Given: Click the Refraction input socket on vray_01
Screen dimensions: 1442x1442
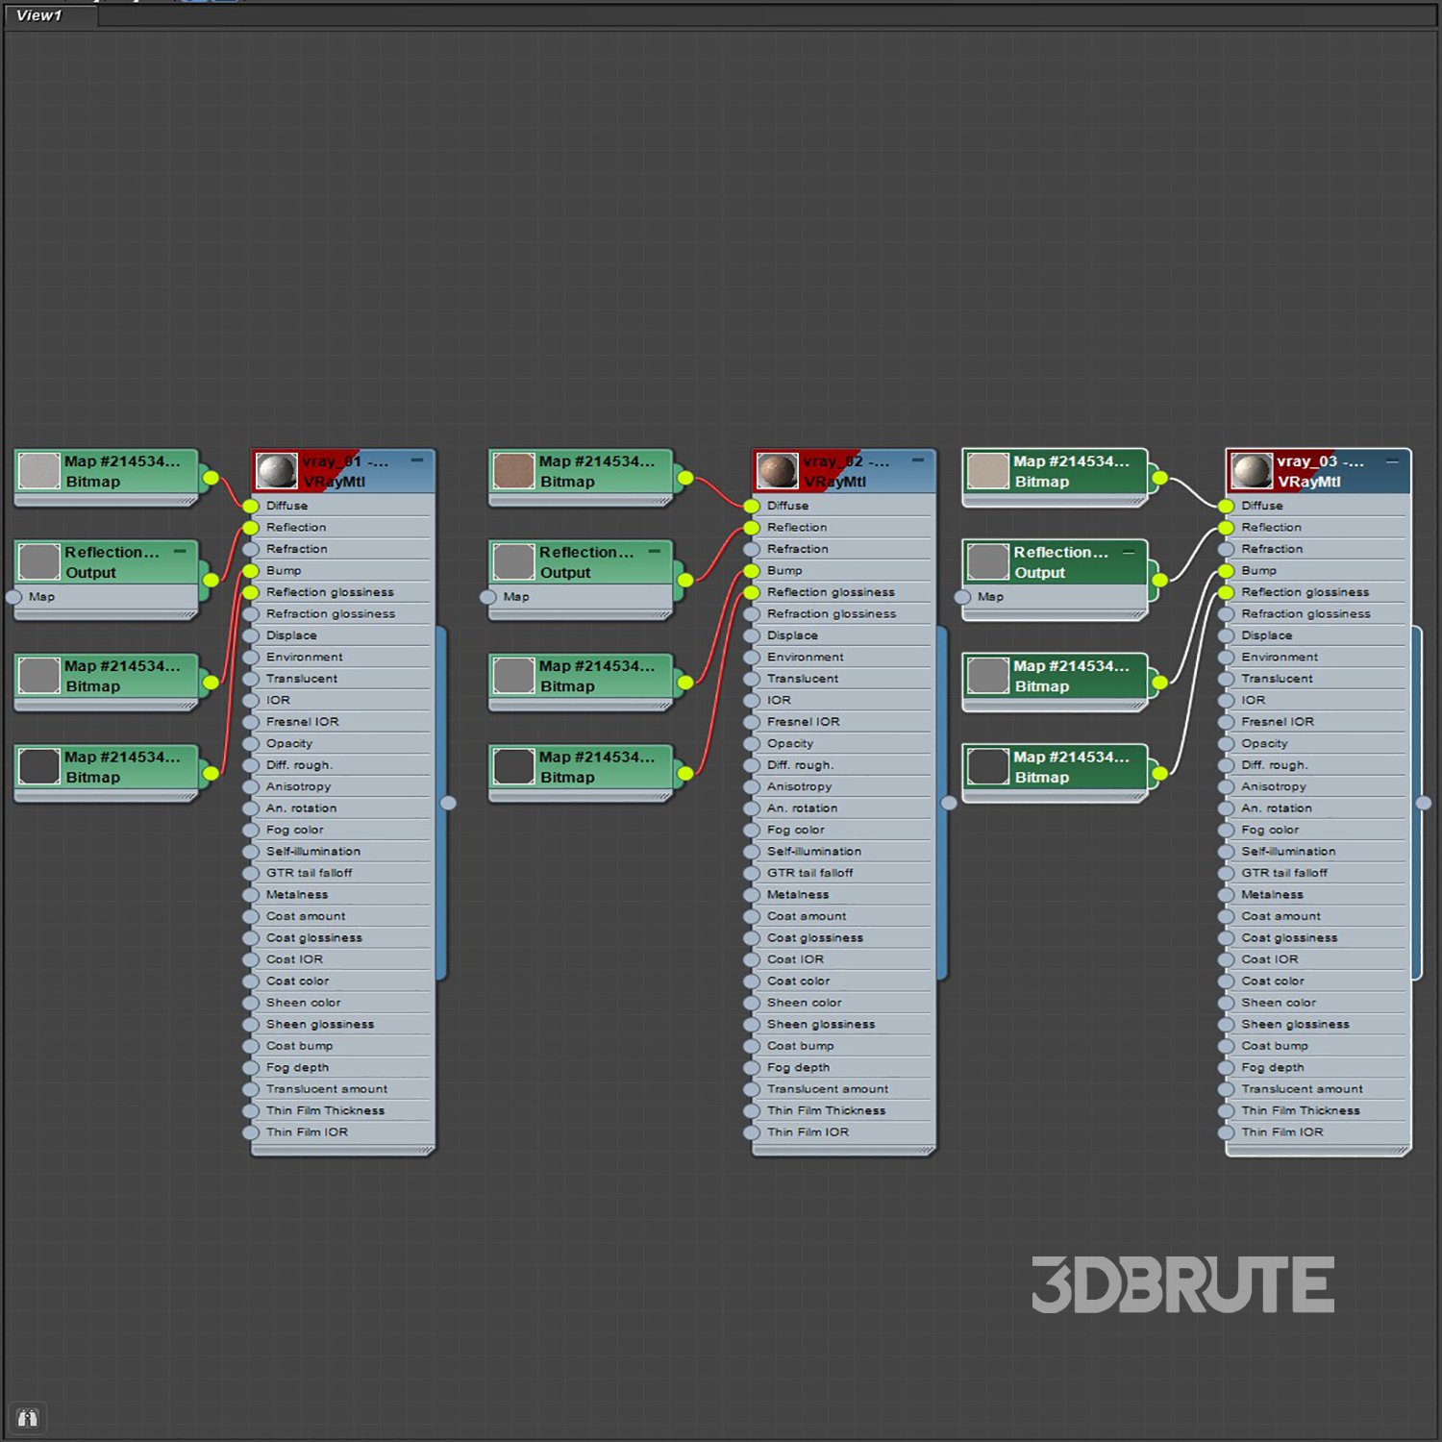Looking at the screenshot, I should tap(251, 549).
